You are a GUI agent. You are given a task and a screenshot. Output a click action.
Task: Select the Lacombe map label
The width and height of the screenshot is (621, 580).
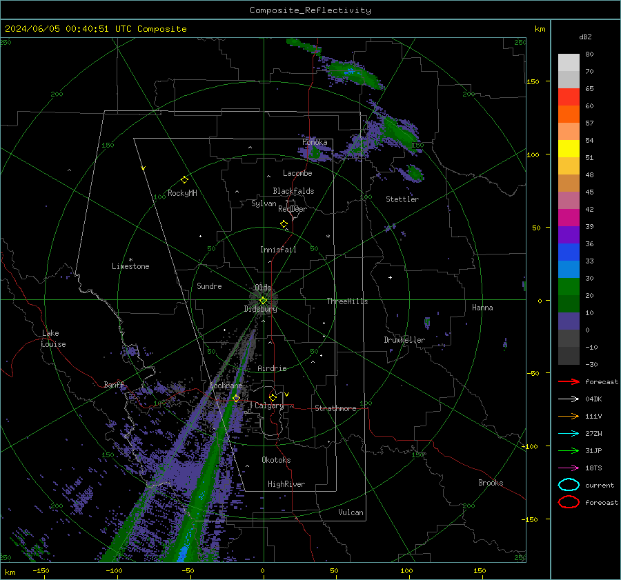[297, 173]
